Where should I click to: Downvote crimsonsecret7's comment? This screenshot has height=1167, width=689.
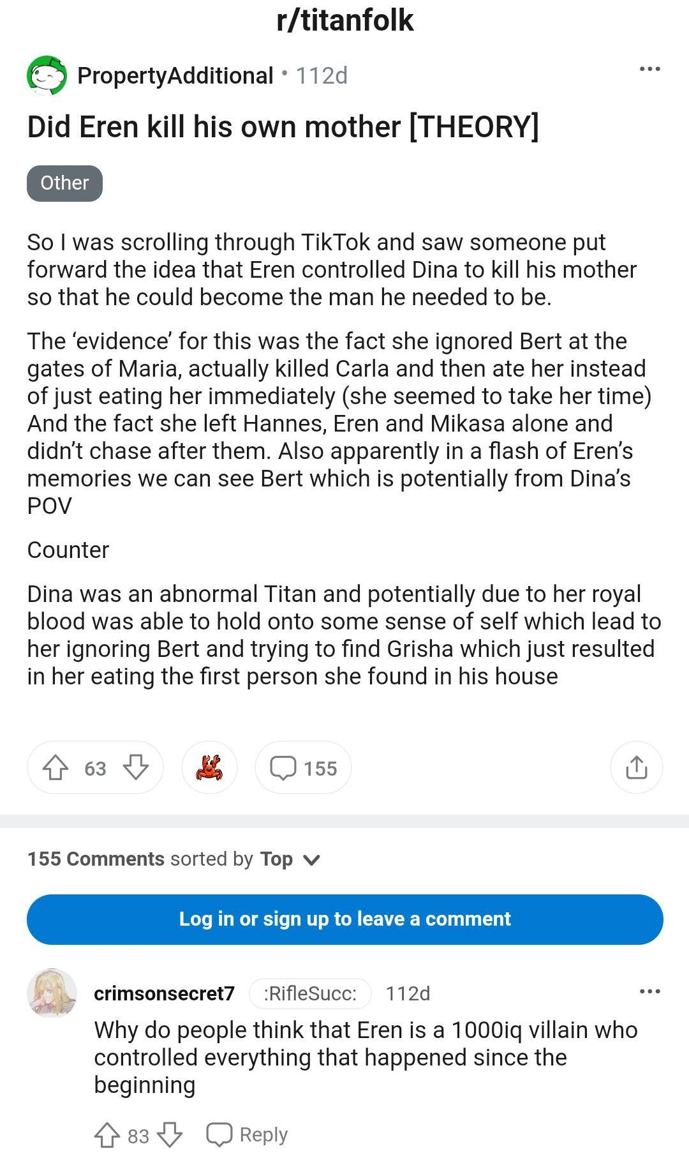pyautogui.click(x=170, y=1134)
